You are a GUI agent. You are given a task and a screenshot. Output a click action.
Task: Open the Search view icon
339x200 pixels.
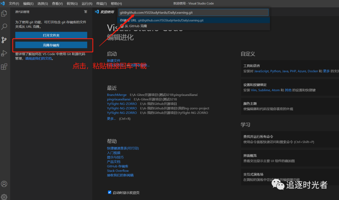click(x=4, y=27)
